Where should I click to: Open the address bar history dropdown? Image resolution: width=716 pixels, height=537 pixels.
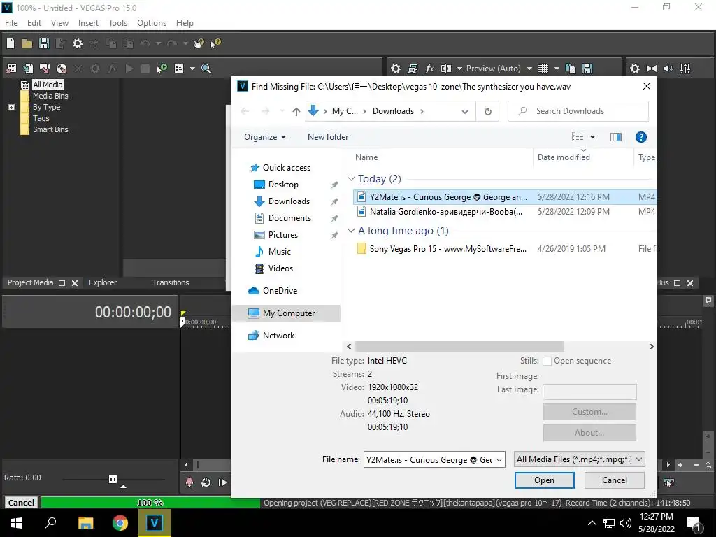(x=465, y=111)
